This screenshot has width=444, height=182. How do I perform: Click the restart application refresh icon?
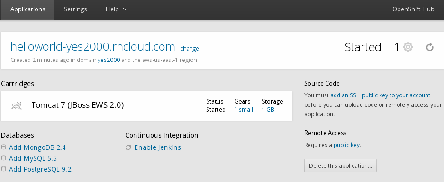click(x=430, y=47)
